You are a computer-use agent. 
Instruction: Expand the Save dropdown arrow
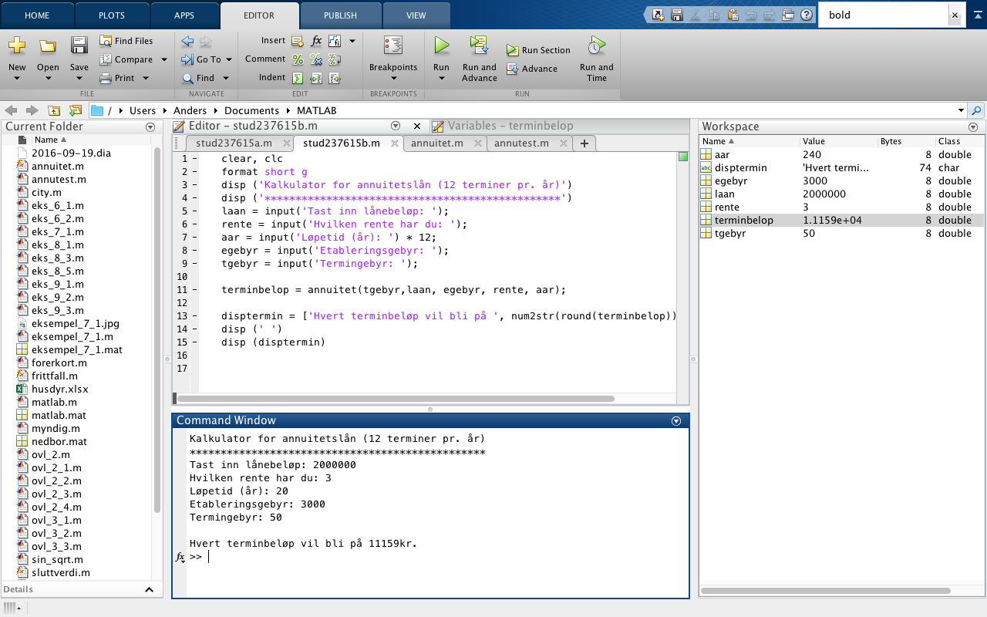[79, 79]
